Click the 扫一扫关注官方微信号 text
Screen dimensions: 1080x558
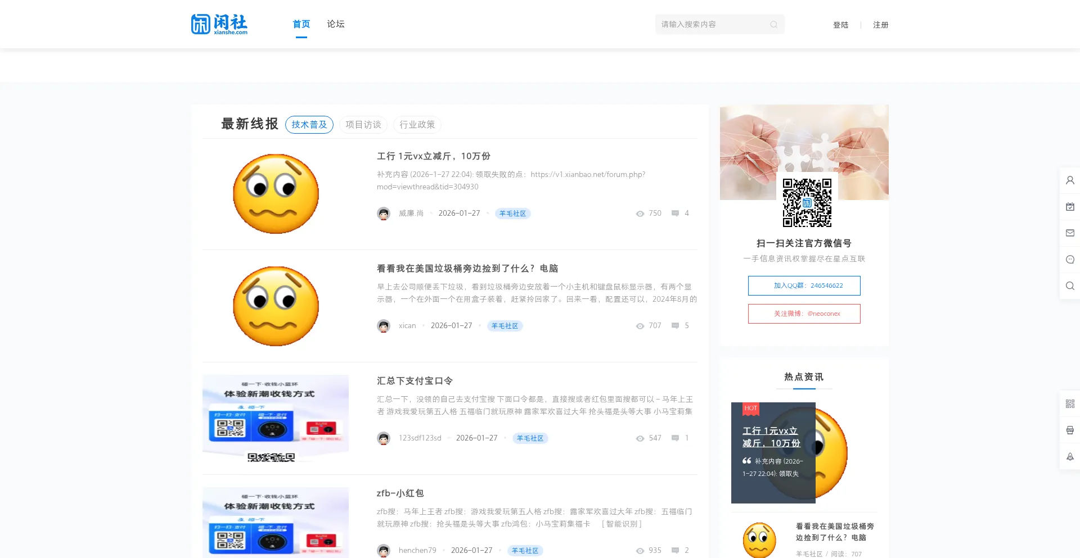tap(804, 243)
